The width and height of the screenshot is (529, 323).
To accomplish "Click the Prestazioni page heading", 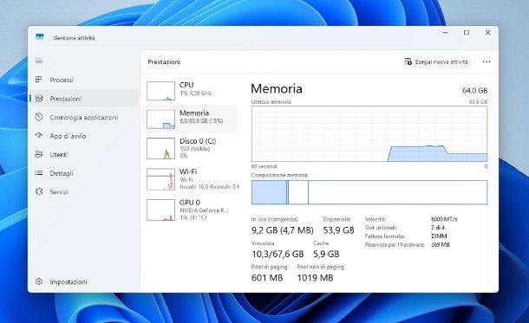I will coord(164,62).
